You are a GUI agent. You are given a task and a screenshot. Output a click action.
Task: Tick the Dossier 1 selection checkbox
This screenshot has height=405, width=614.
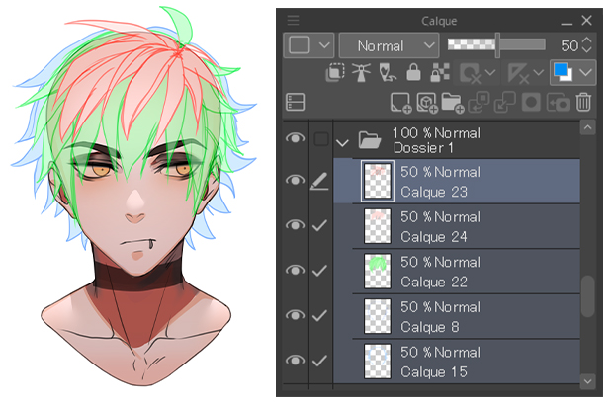pos(321,139)
